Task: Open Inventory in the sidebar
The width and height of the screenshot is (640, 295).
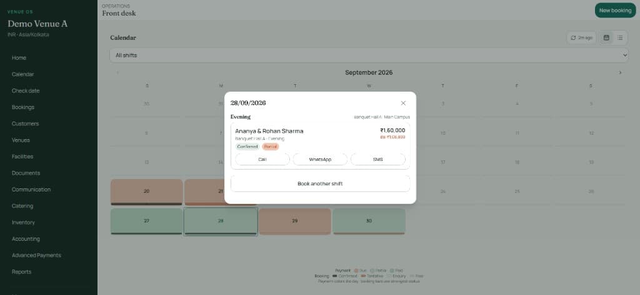Action: (23, 223)
